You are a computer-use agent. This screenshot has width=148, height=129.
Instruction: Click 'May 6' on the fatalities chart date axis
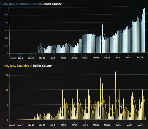[85, 125]
